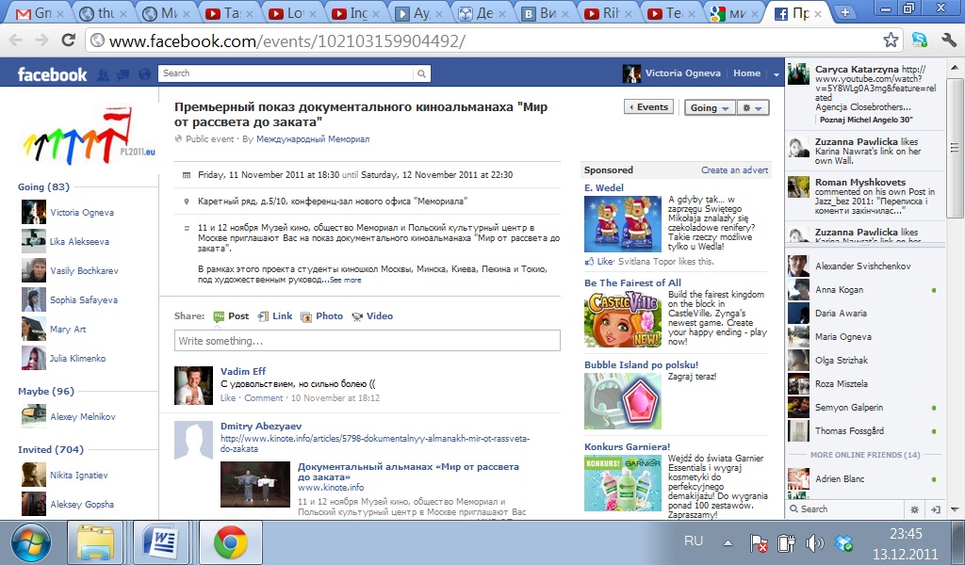Click RU language indicator in taskbar

693,541
